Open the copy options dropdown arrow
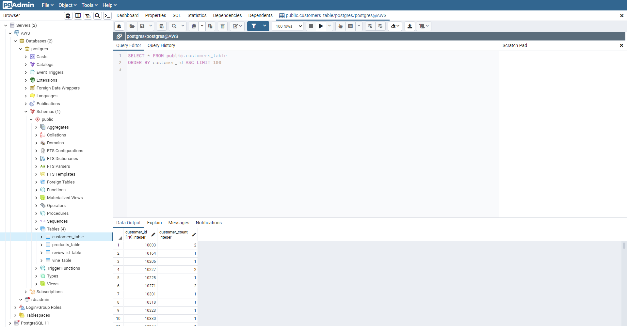Viewport: 627px width, 332px height. [x=202, y=26]
